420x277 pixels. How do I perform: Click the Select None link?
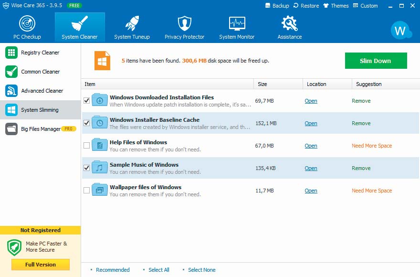202,270
